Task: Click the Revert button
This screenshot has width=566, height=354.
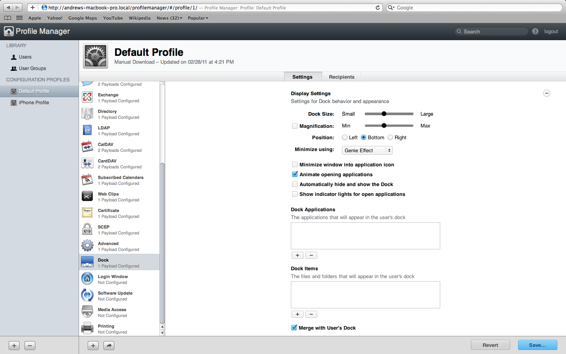Action: [491, 345]
